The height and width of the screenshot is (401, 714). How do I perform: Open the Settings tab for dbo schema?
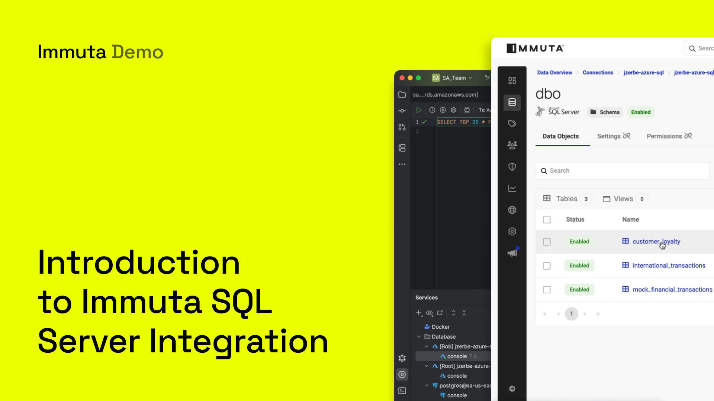coord(610,136)
